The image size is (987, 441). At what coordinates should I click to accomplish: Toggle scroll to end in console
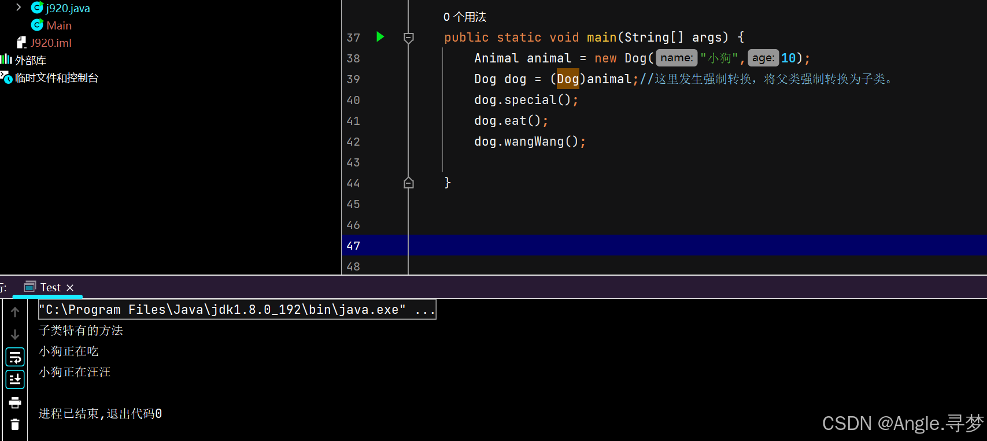15,380
